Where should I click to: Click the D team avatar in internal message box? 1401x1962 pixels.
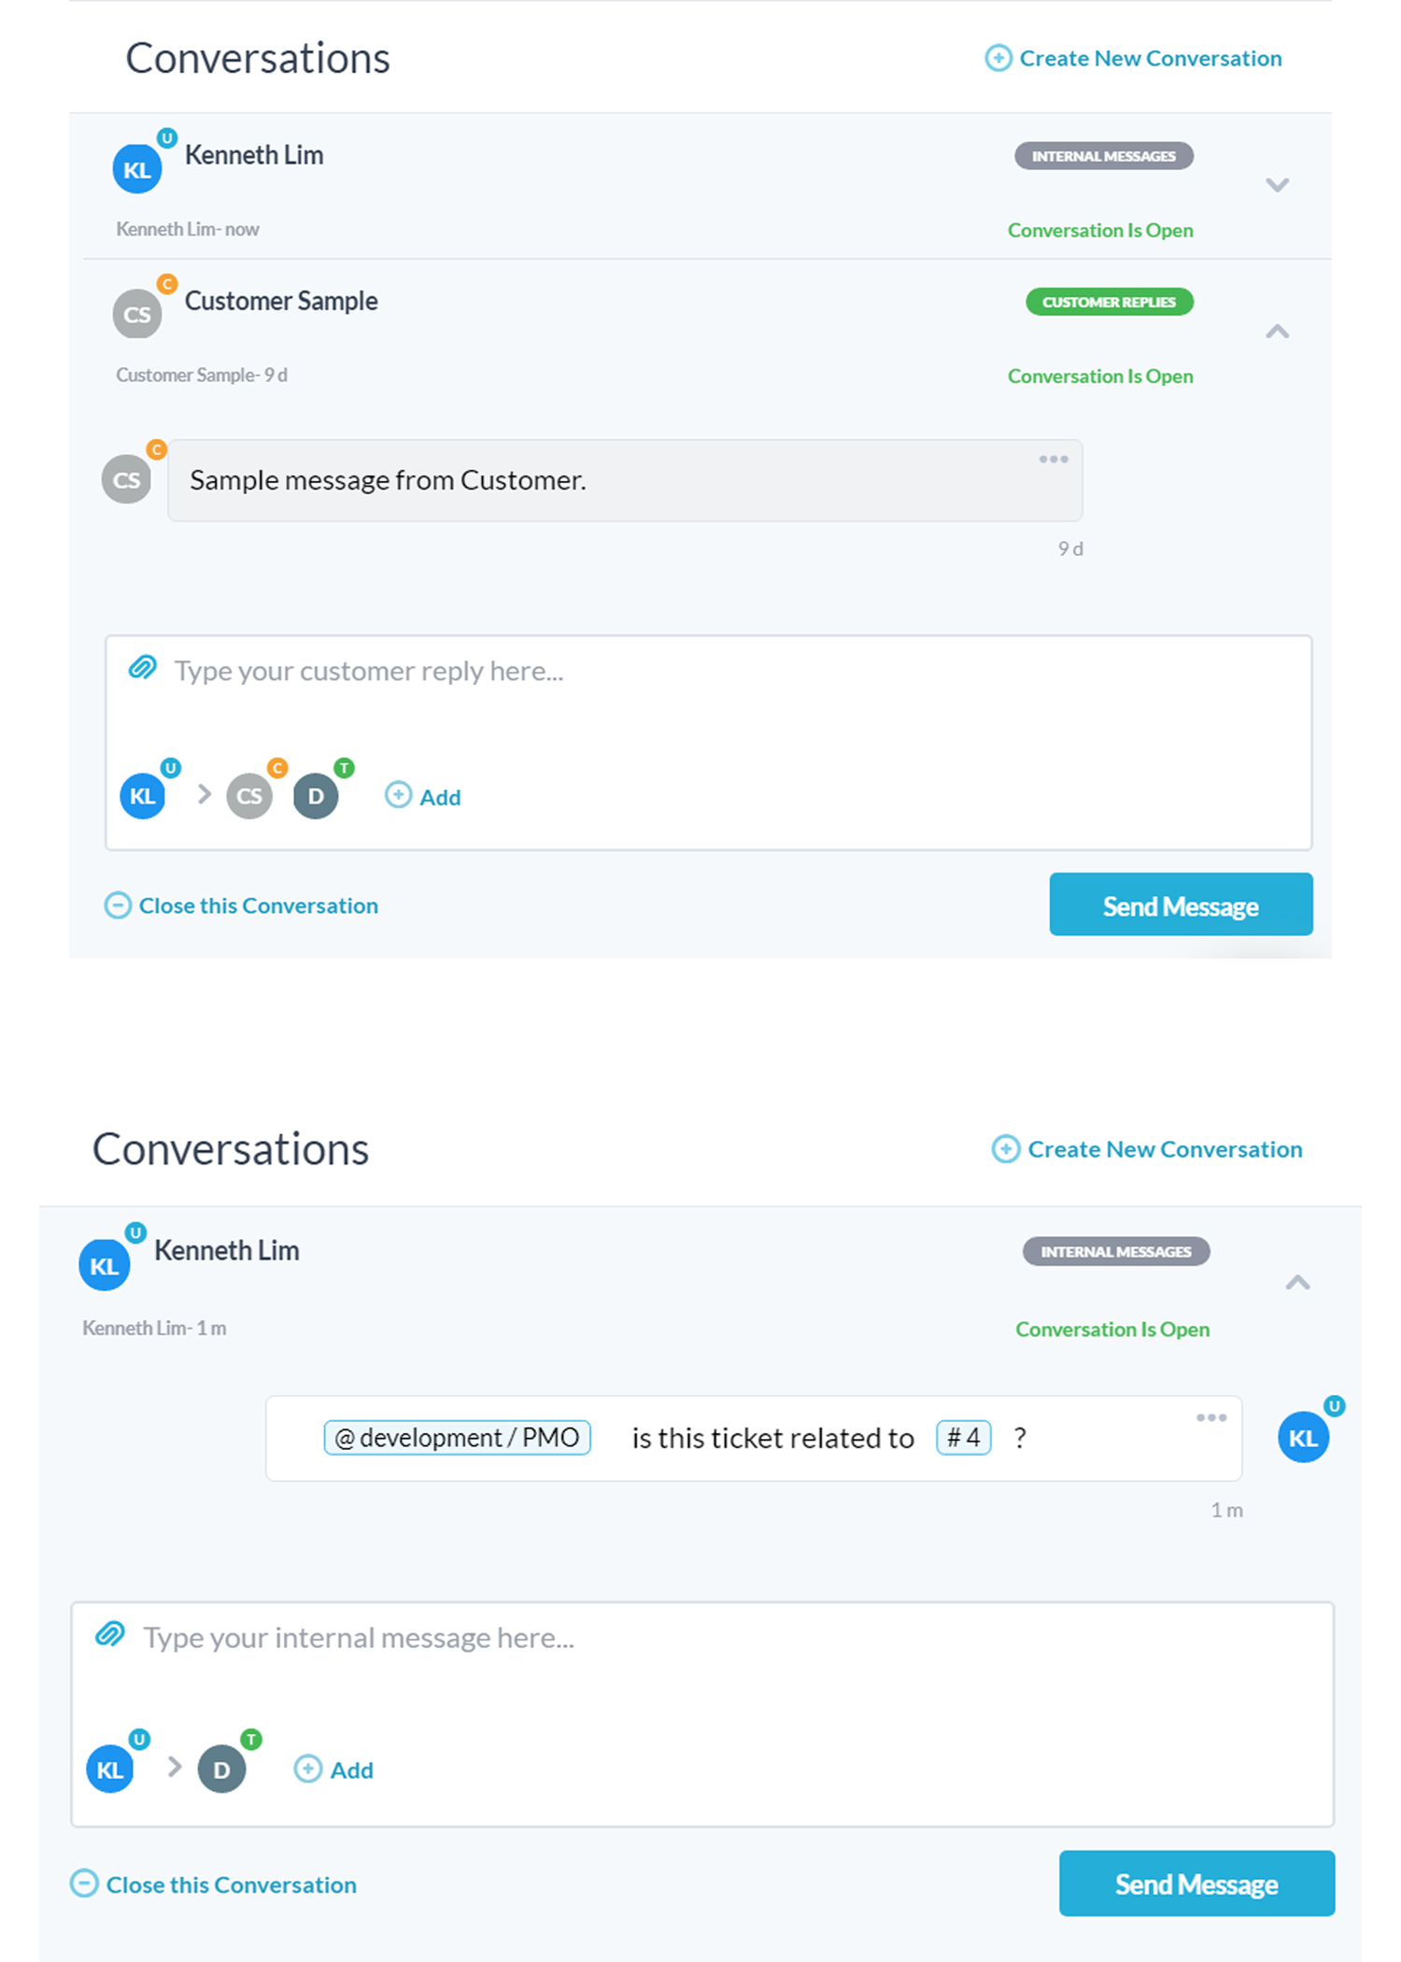(221, 1769)
